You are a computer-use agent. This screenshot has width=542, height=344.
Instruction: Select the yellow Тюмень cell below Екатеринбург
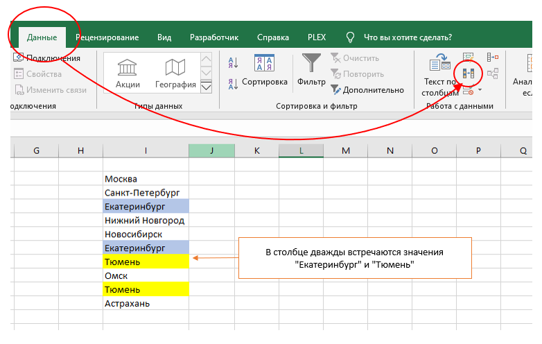(146, 261)
